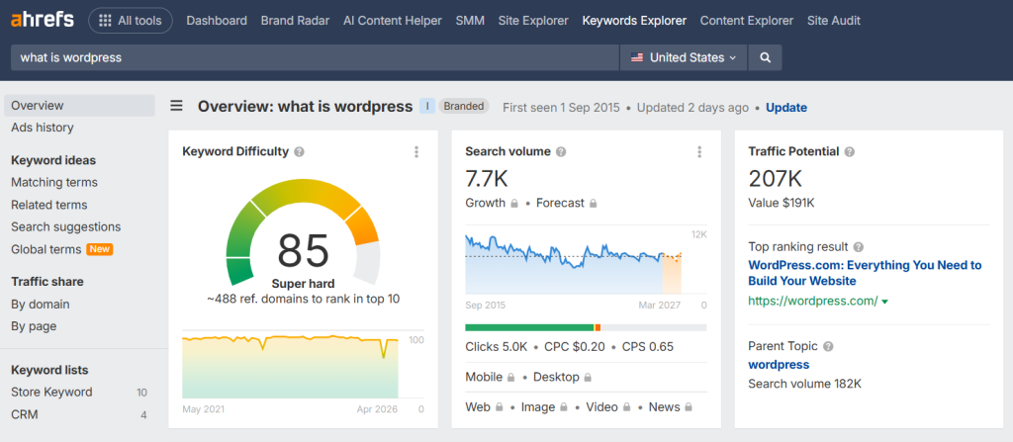Screen dimensions: 1013x442
Task: Open AI Content Helper
Action: [x=392, y=21]
